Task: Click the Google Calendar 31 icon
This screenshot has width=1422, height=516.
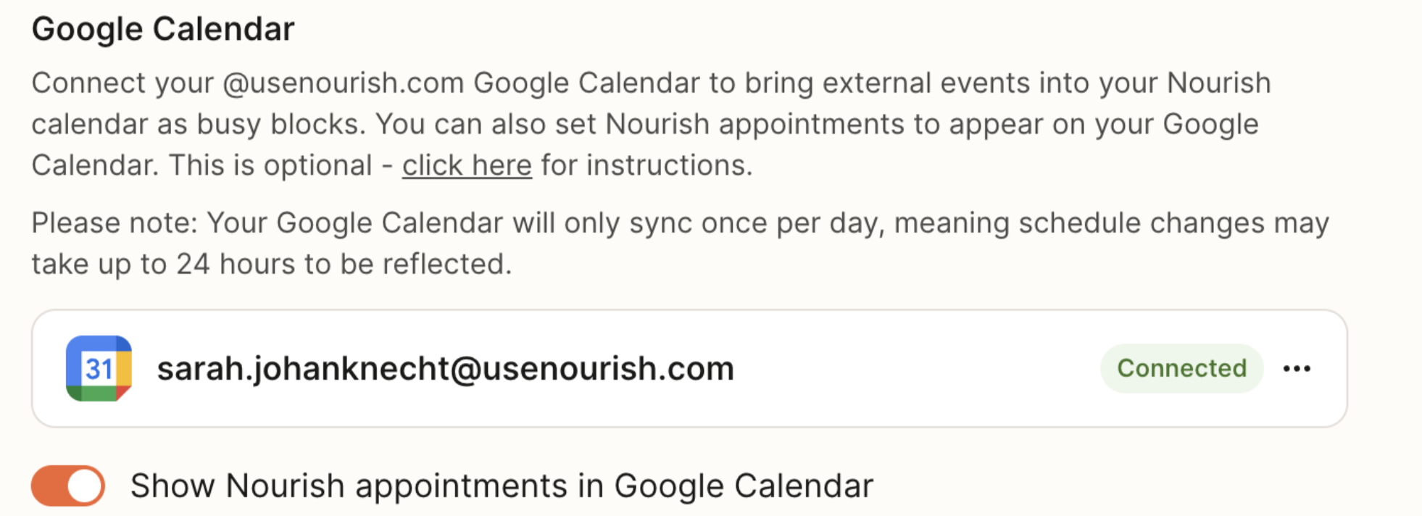Action: click(99, 368)
